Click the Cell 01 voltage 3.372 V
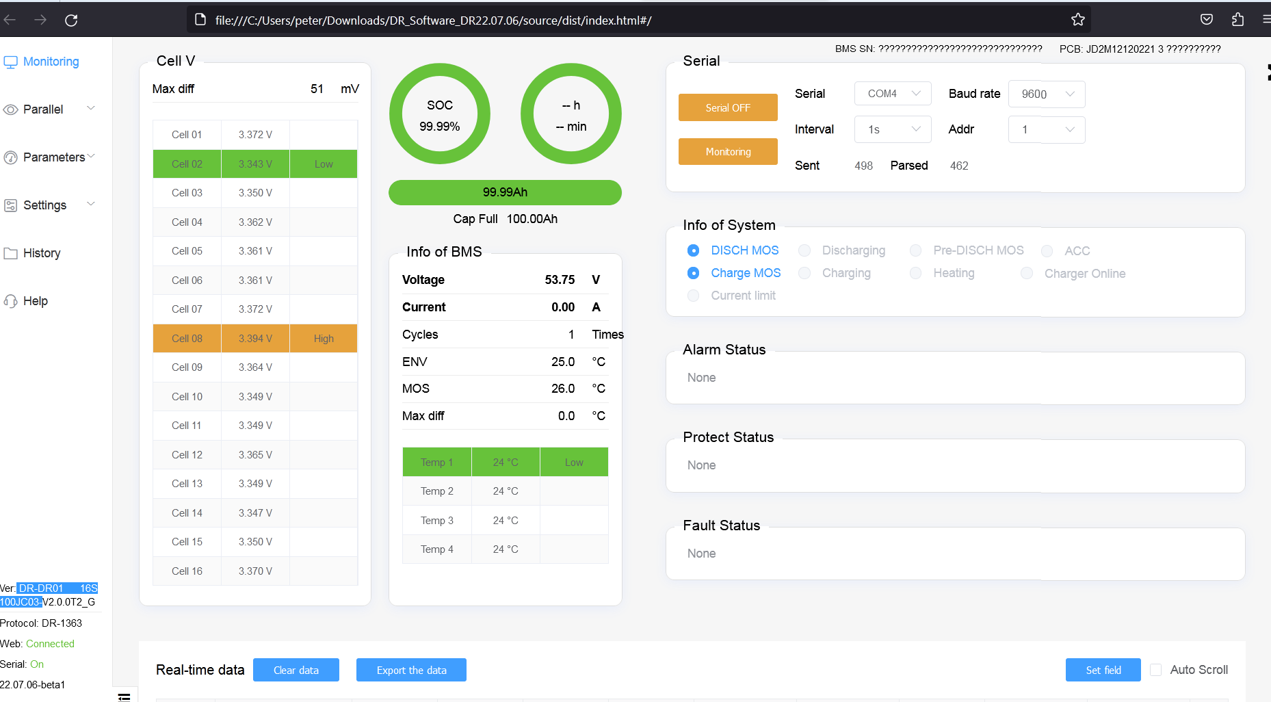Viewport: 1271px width, 702px height. point(255,135)
